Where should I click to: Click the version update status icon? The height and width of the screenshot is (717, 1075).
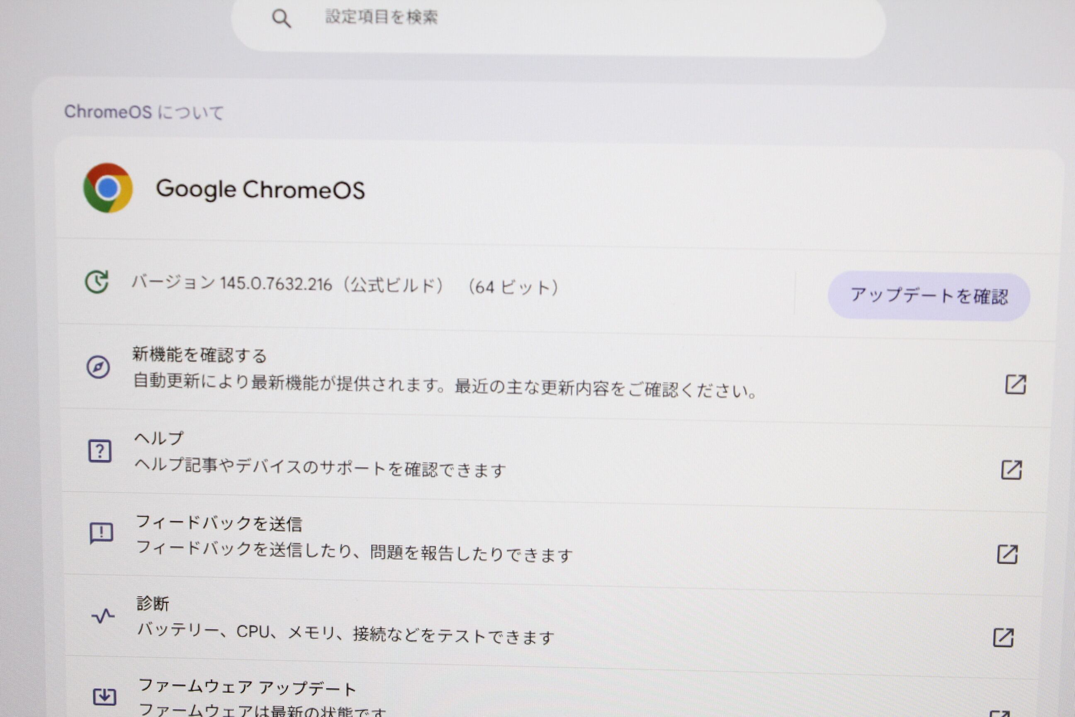(x=97, y=282)
